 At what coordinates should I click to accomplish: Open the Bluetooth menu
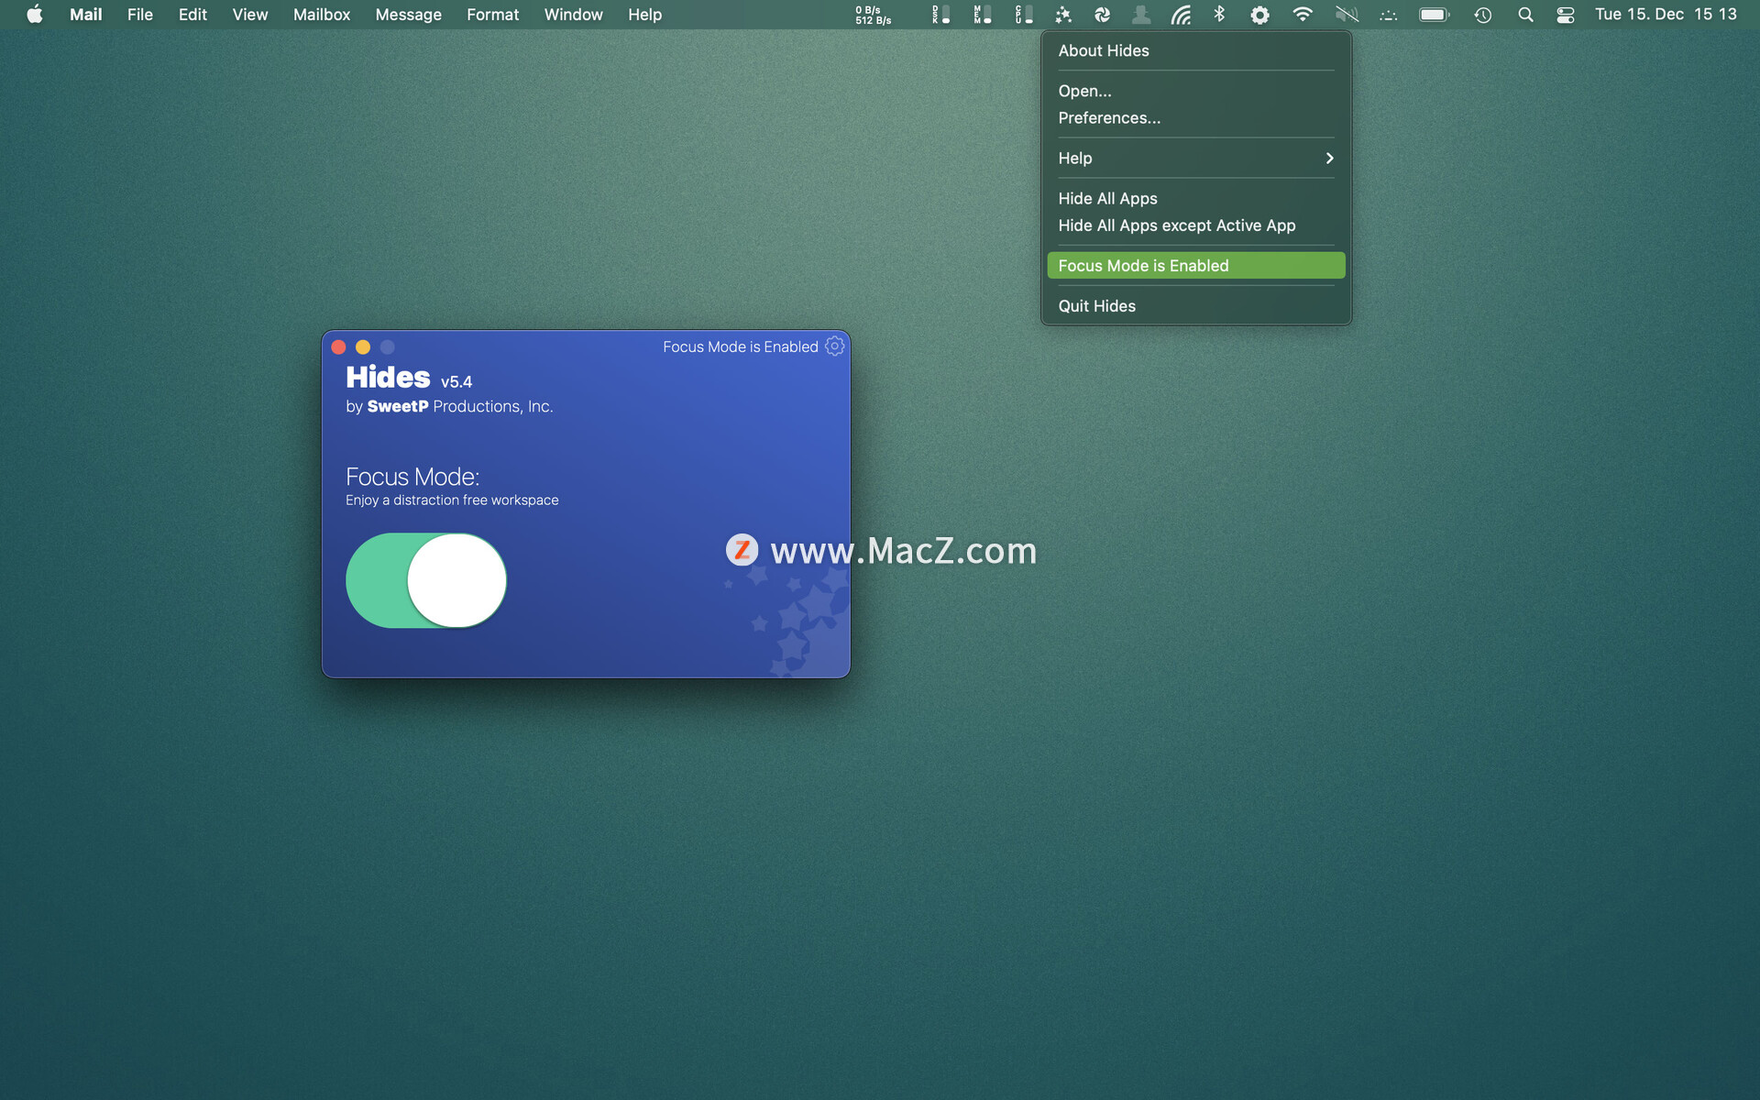point(1219,15)
